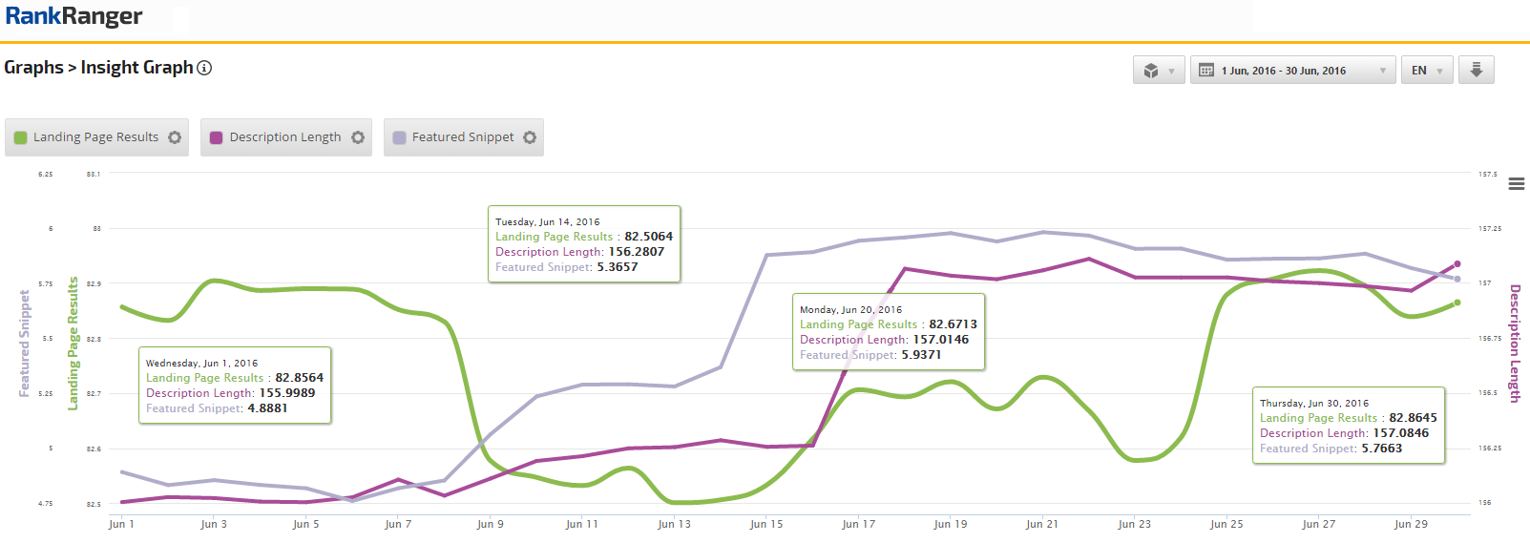Open the Description Length gear settings
This screenshot has height=543, width=1530.
358,137
